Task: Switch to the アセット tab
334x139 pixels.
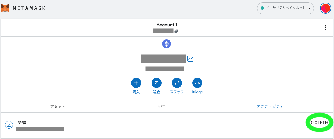Action: [57, 106]
